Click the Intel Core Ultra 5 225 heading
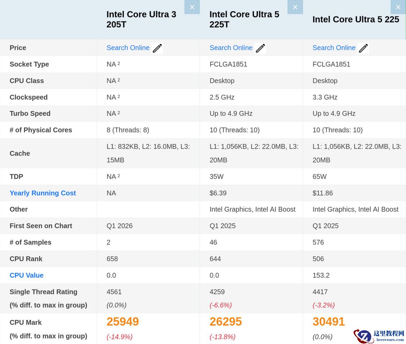This screenshot has height=344, width=406. tap(356, 19)
